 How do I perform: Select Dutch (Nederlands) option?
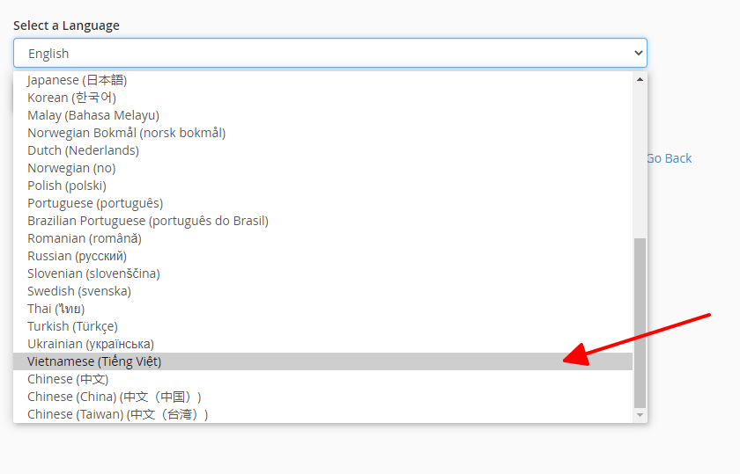click(83, 150)
